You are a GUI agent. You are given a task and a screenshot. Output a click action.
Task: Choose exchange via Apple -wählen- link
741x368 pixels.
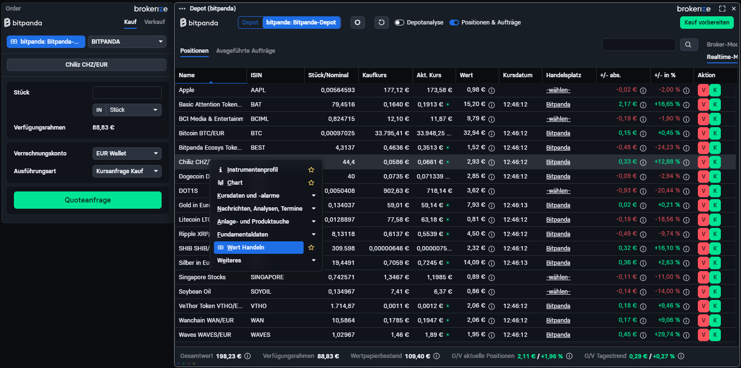pyautogui.click(x=558, y=90)
